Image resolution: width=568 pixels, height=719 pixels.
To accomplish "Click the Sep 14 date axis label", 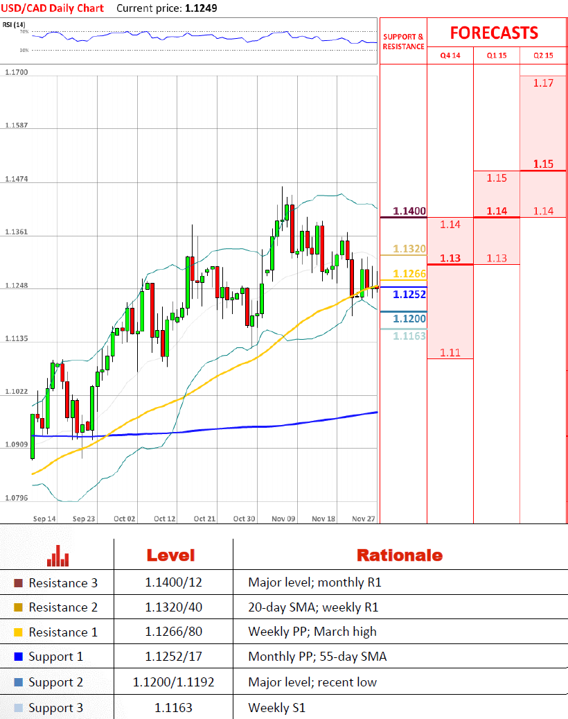I will coord(44,519).
